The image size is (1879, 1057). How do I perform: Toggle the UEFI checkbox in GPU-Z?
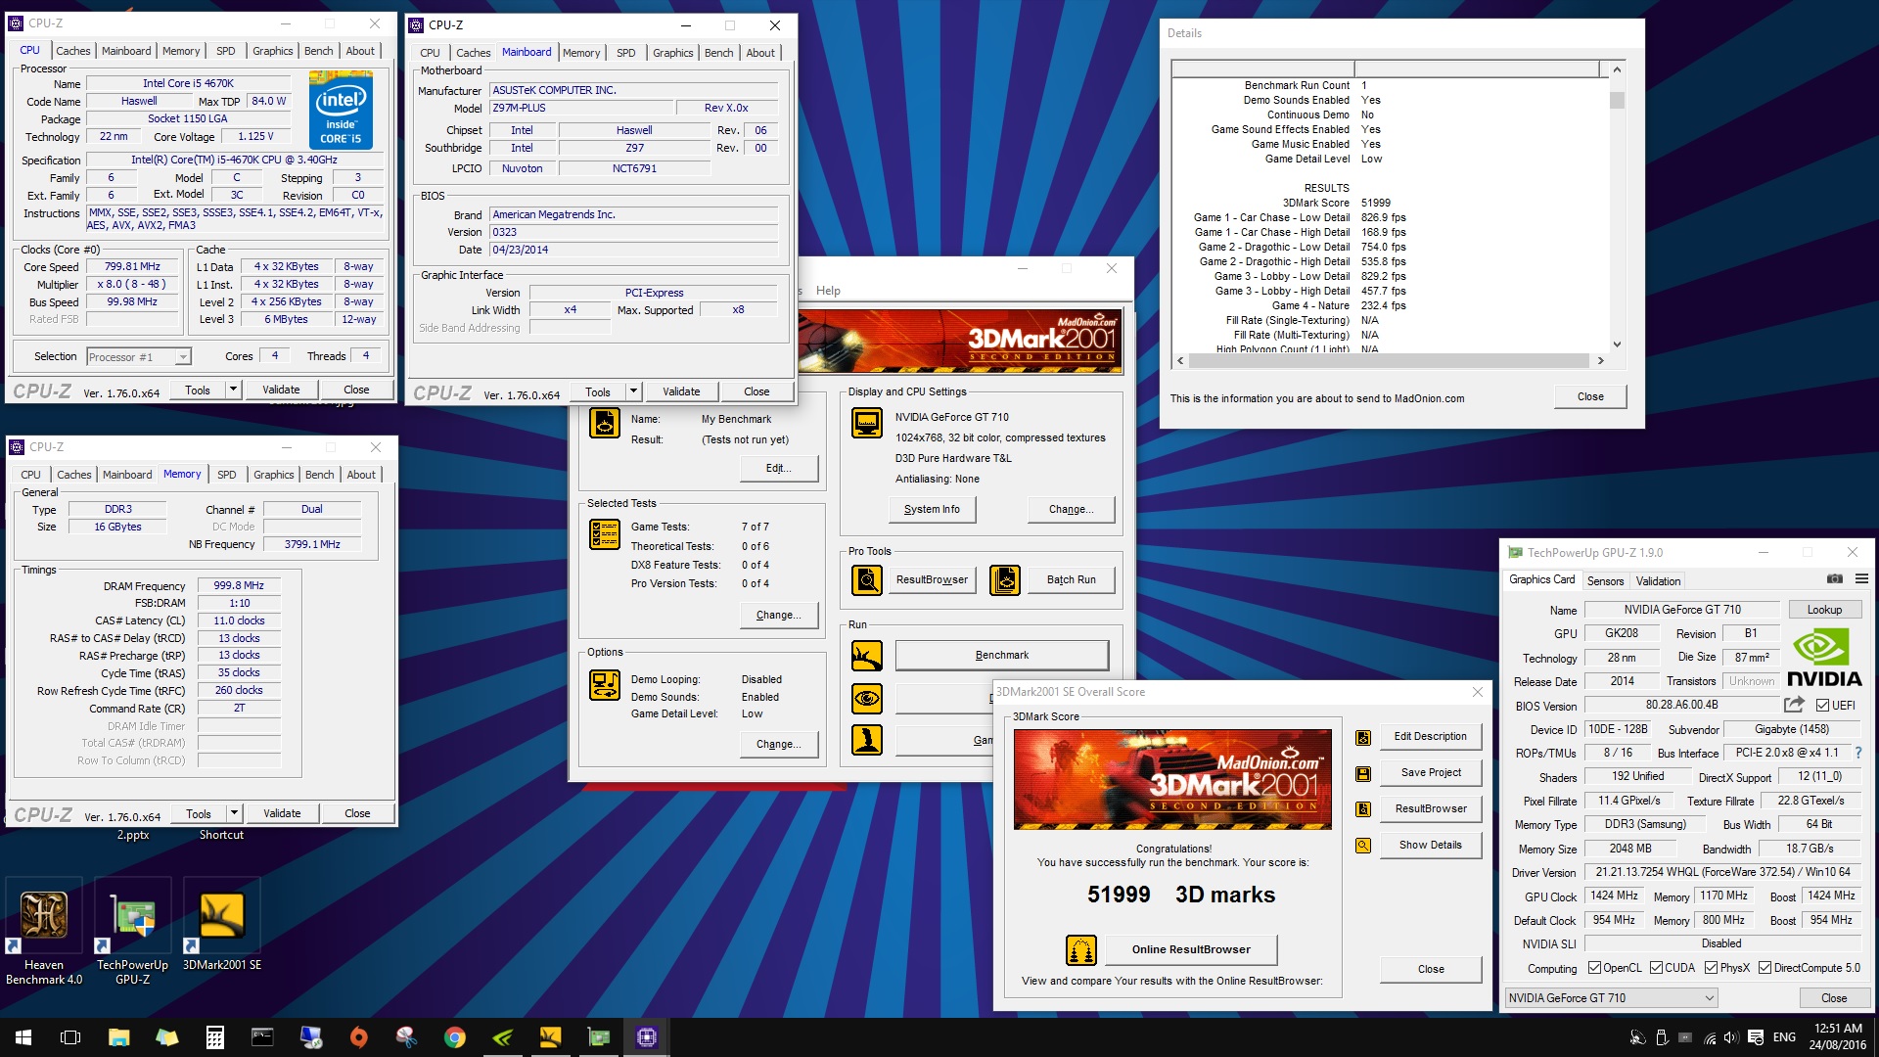(x=1822, y=706)
